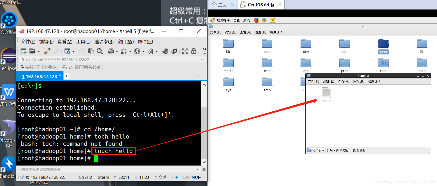Click the New Session icon in Xshell toolbar
Viewport: 437px width, 186px height.
(23, 51)
